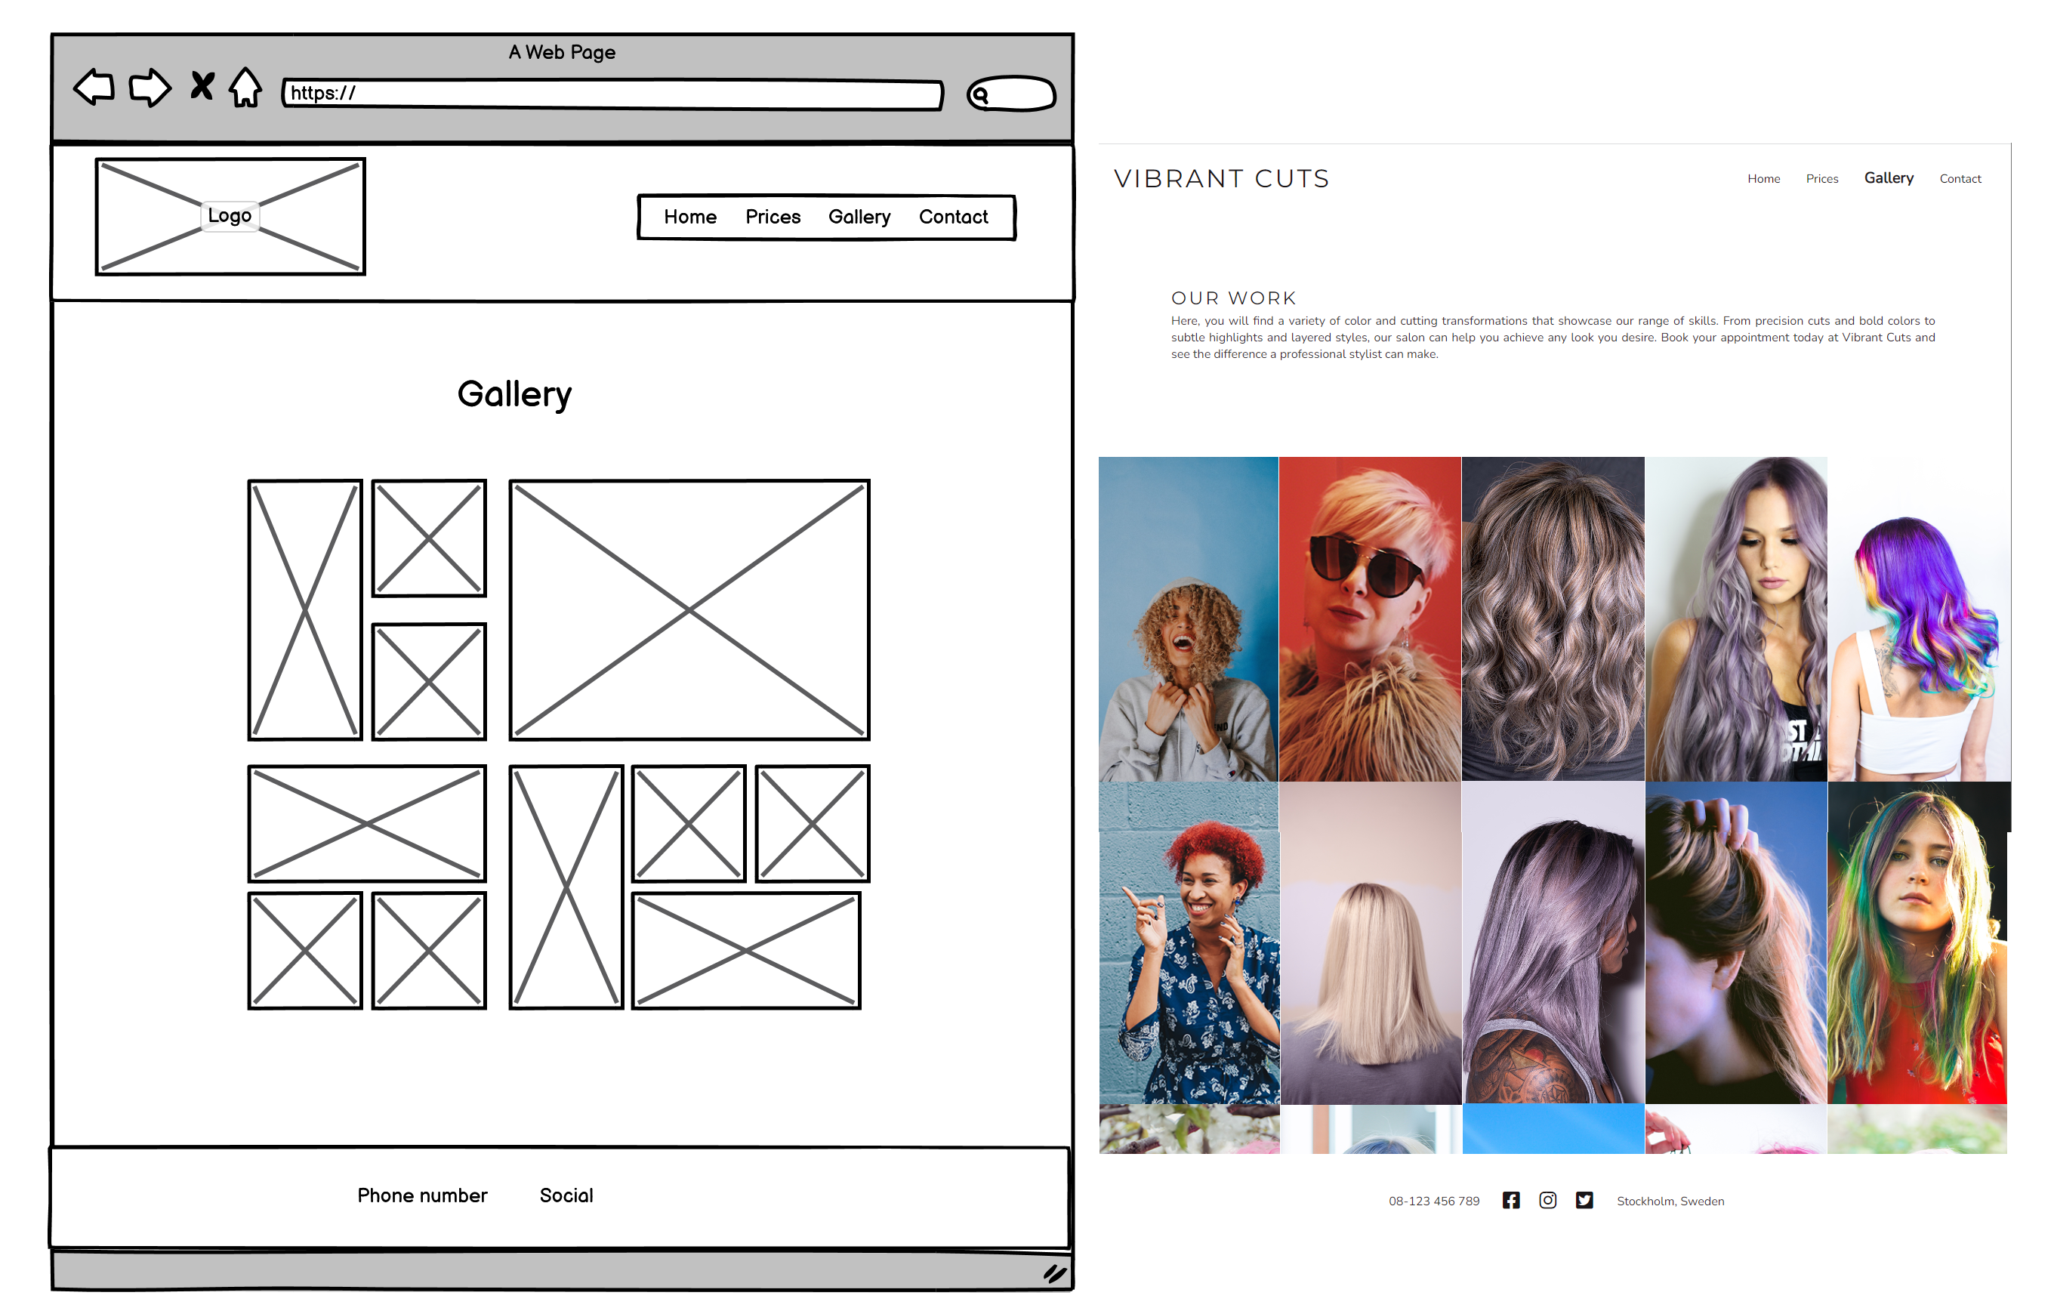Select Prices in Vibrant Cuts navigation
Image resolution: width=2054 pixels, height=1311 pixels.
point(1821,179)
